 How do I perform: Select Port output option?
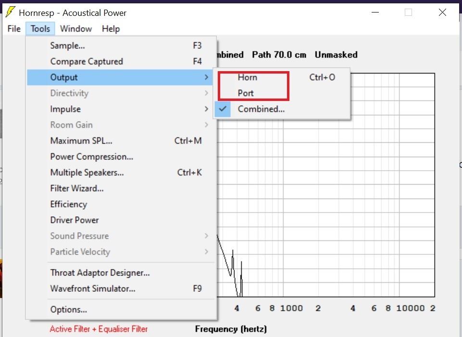[282, 93]
